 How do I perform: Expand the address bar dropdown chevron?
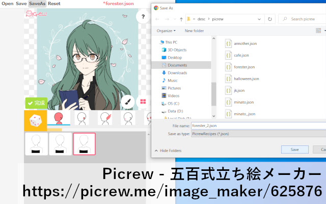click(259, 19)
